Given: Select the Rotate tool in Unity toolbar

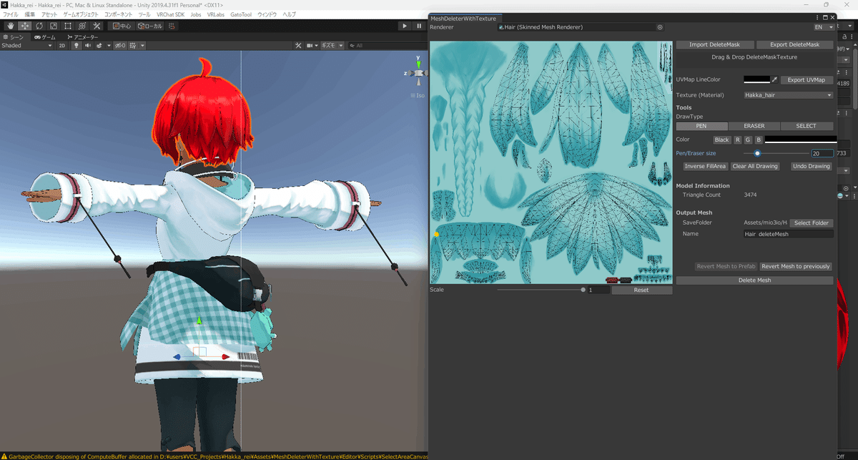Looking at the screenshot, I should click(x=39, y=26).
